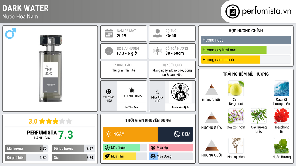Click the sun icon for Mùa Hạ

point(153,148)
